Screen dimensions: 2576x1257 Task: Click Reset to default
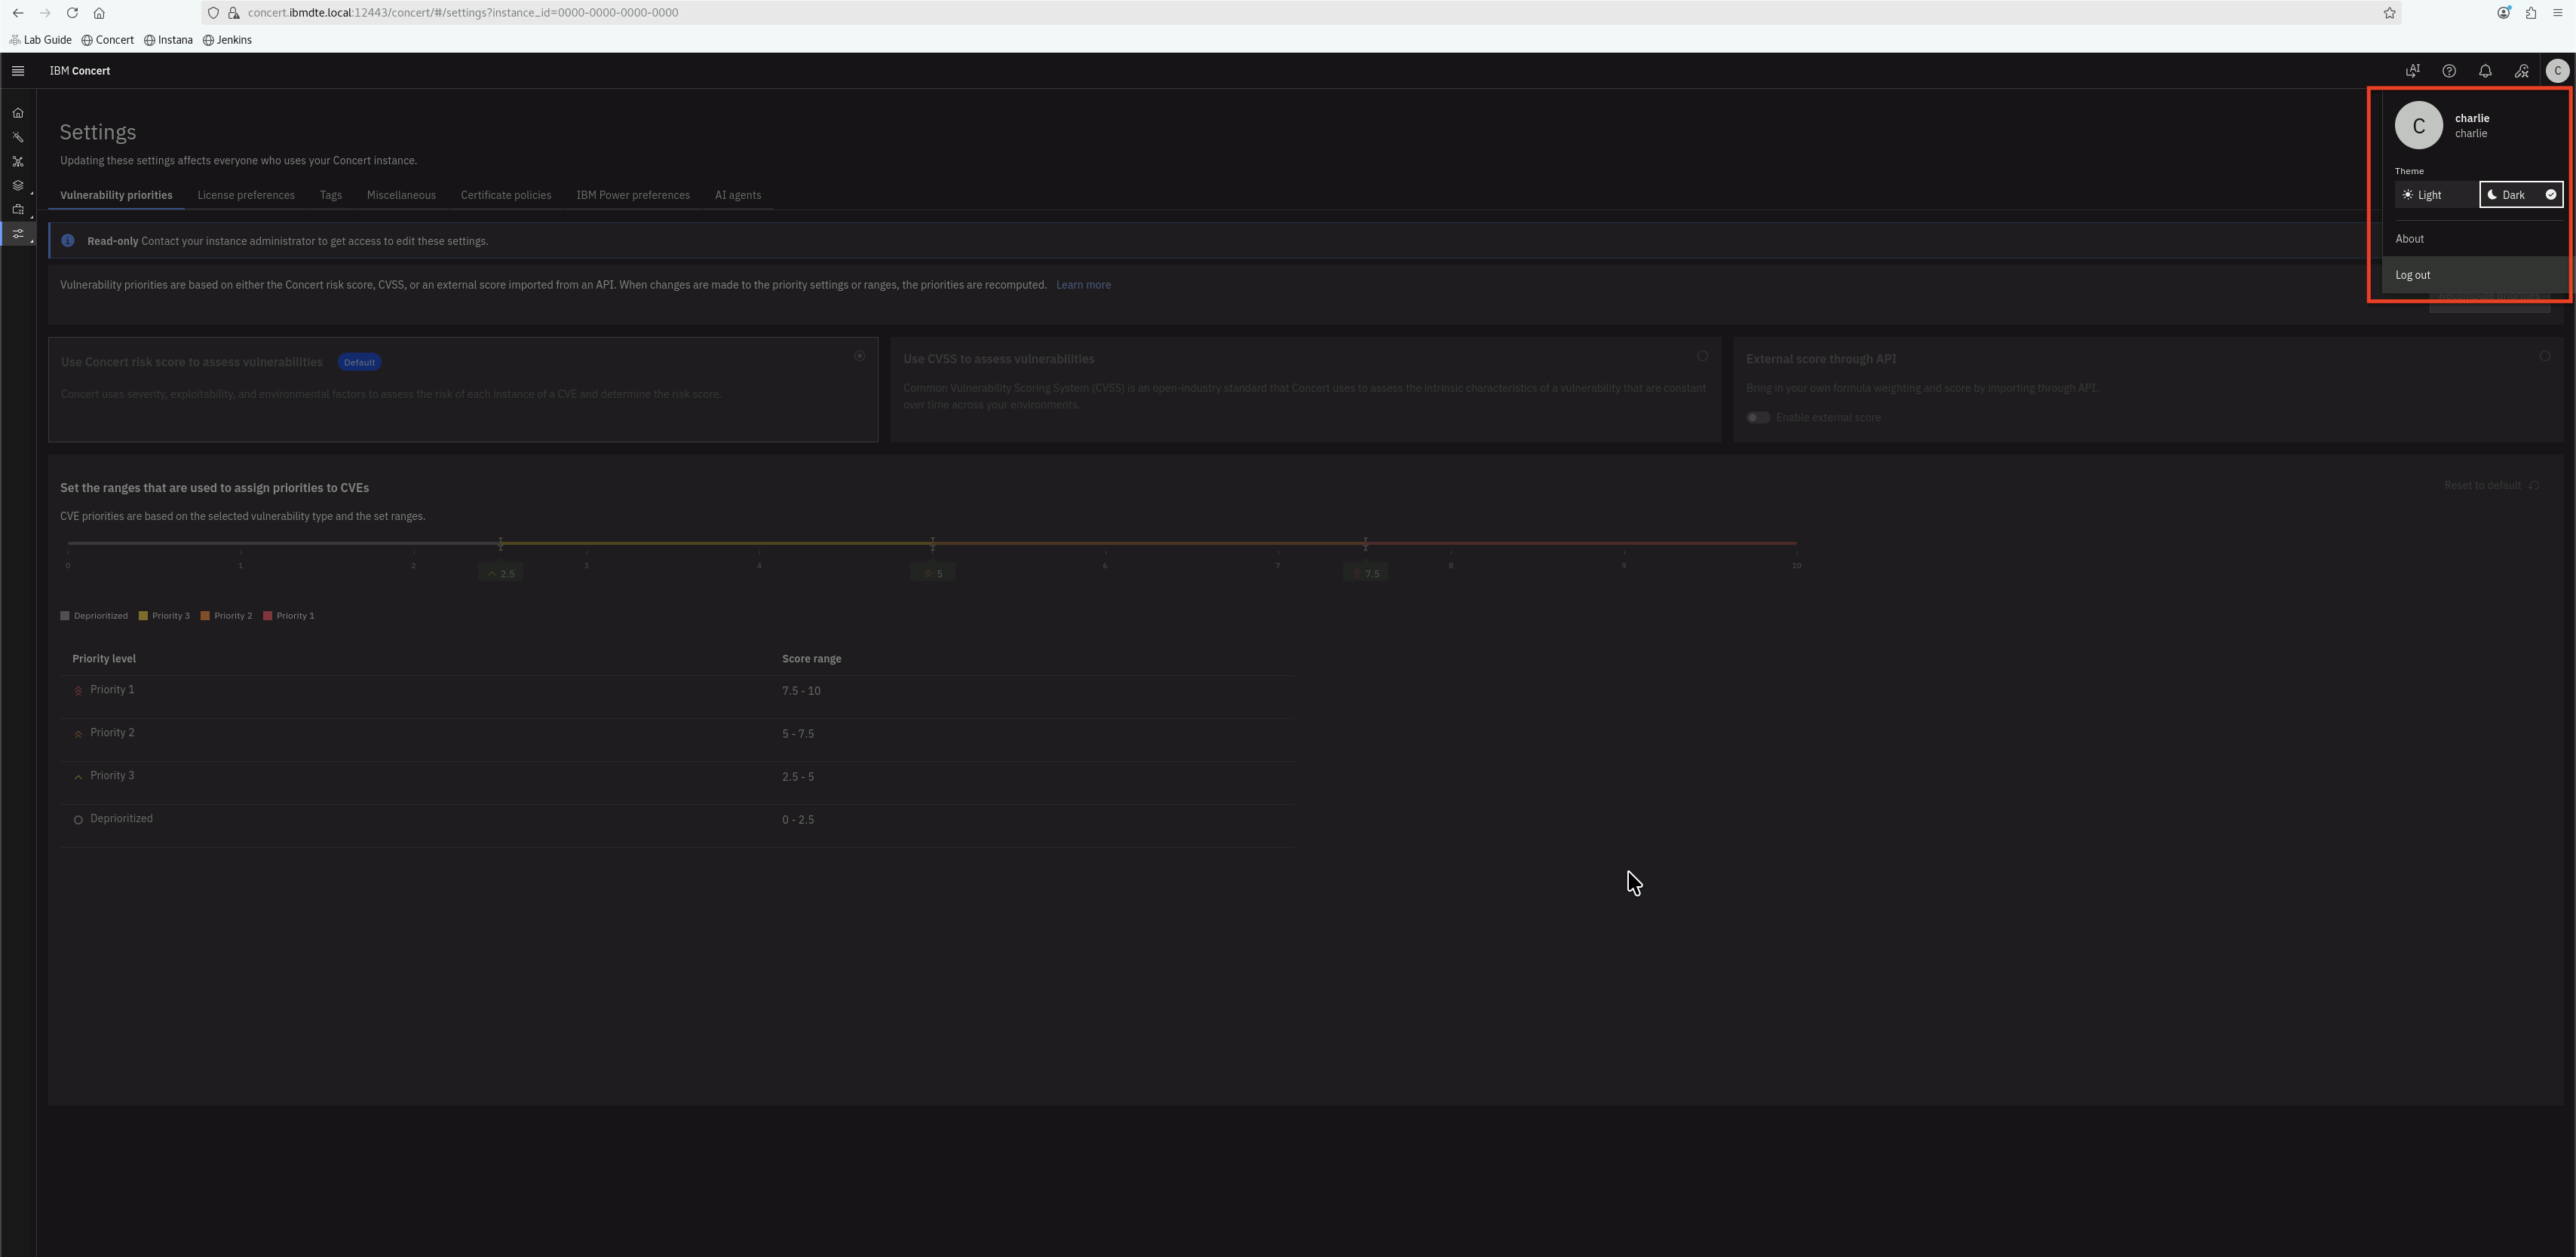(2491, 485)
